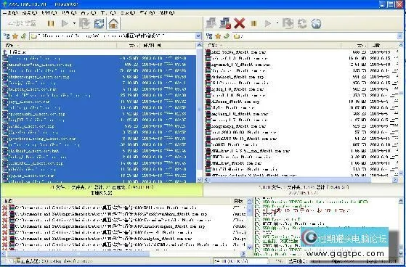Refresh the local file listing

click(99, 24)
